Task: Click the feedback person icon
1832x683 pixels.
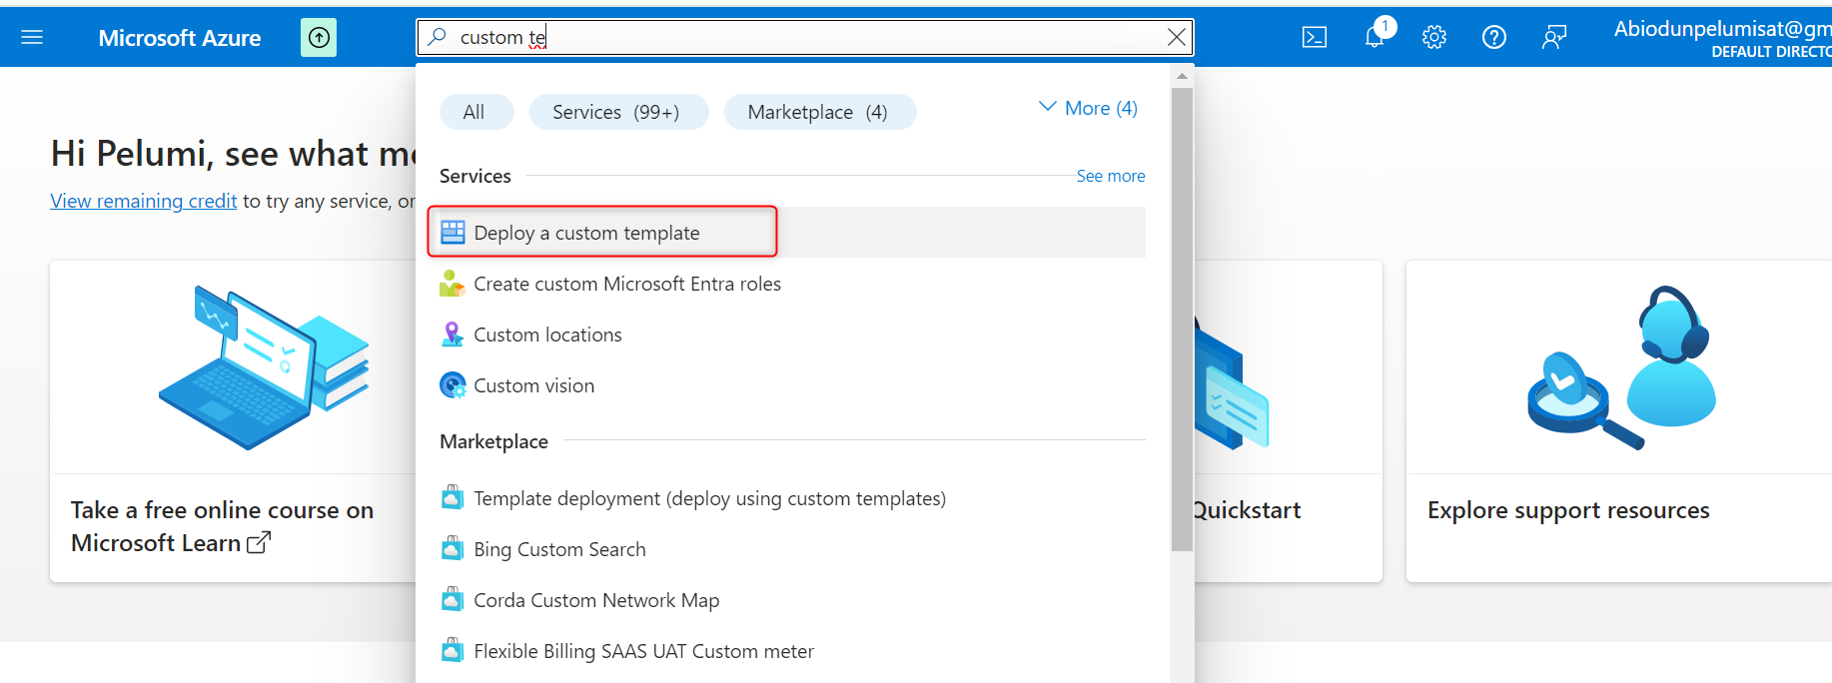Action: click(x=1554, y=38)
